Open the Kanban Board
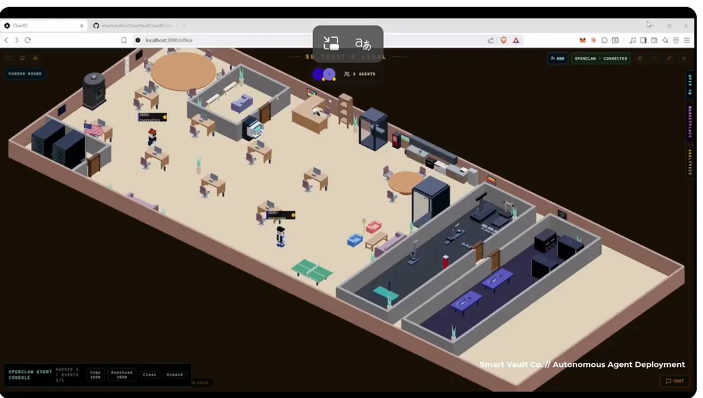The image size is (703, 398). pos(25,74)
